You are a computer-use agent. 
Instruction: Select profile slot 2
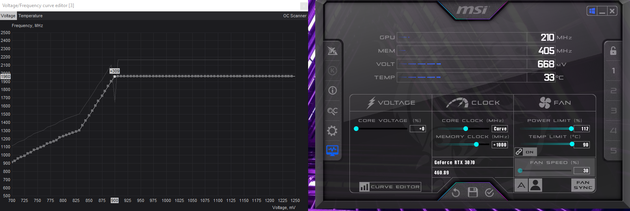click(613, 91)
